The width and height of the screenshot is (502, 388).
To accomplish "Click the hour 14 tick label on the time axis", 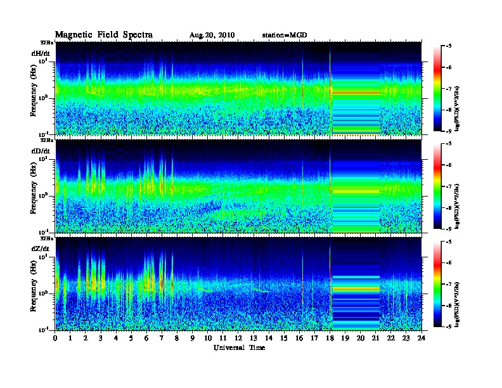I will [x=269, y=338].
